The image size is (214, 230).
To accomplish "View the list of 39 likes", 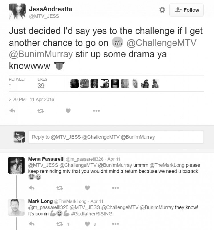I will [x=42, y=83].
